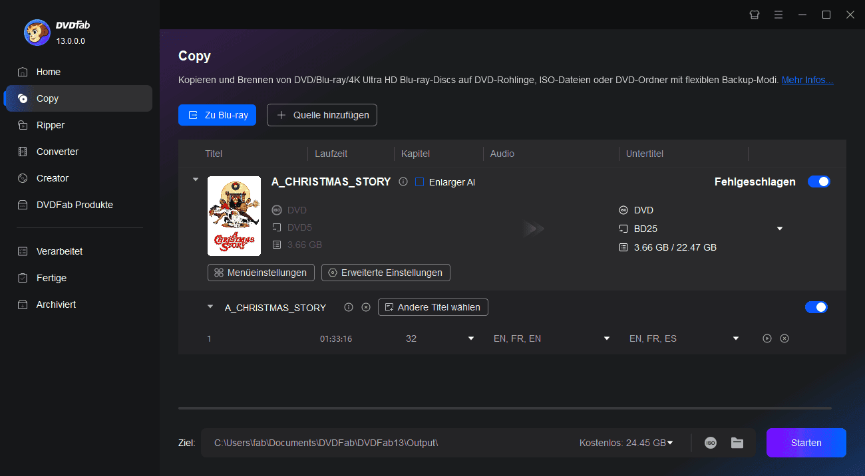This screenshot has height=476, width=865.
Task: Open the EN, FR, ES subtitle dropdown
Action: pos(736,338)
